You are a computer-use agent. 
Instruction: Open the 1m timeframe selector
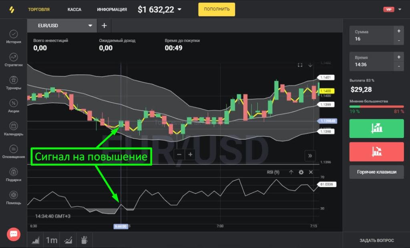click(51, 240)
